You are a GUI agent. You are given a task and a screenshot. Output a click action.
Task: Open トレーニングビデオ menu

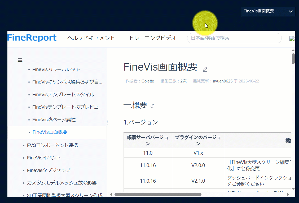153,38
